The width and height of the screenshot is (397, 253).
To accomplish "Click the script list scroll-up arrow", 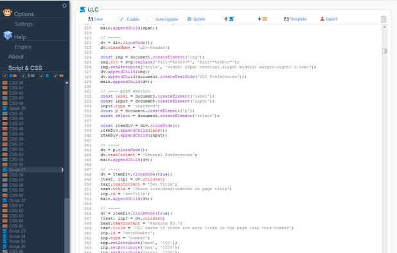I will 67,83.
